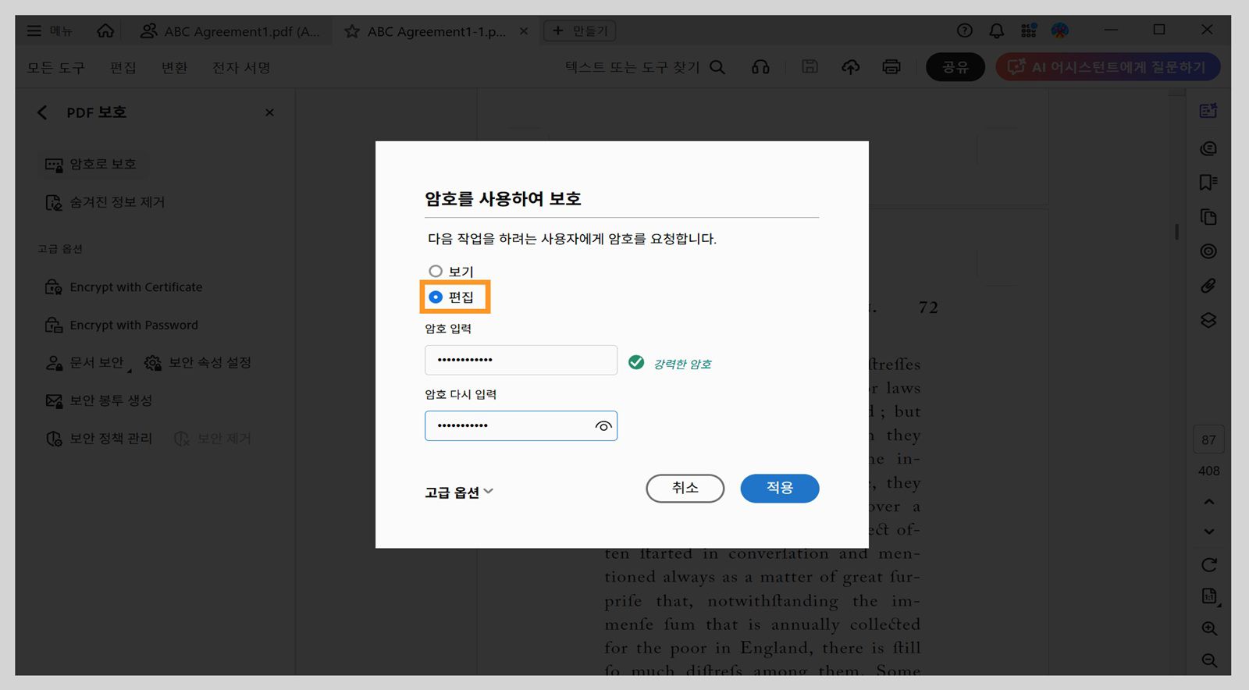Click the page number 87 box
The width and height of the screenshot is (1249, 690).
click(x=1208, y=439)
